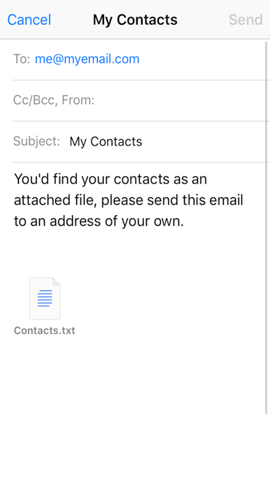Screen dimensions: 270x480
Task: Click the vertical scrollbar of message
Action: 267,228
